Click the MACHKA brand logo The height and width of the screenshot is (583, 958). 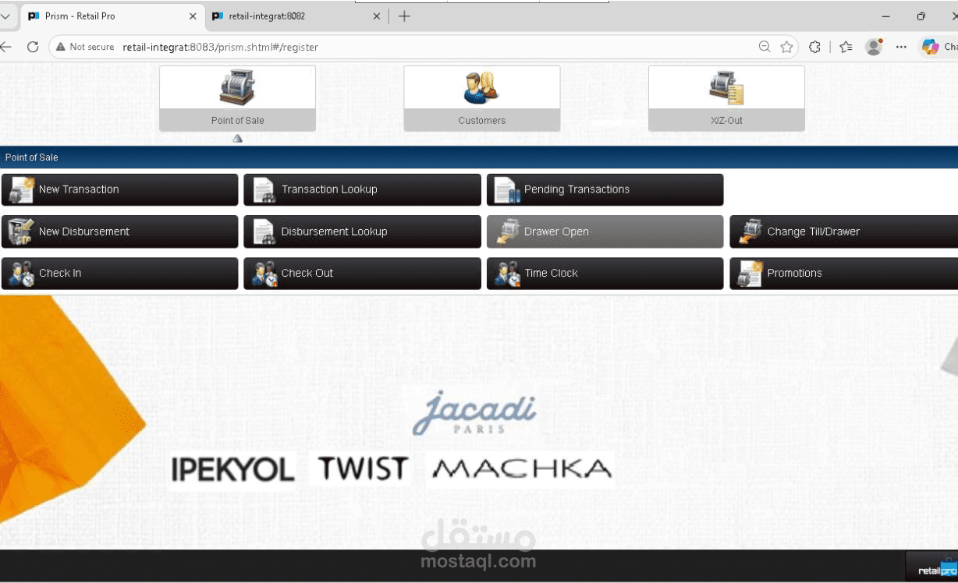pos(522,468)
